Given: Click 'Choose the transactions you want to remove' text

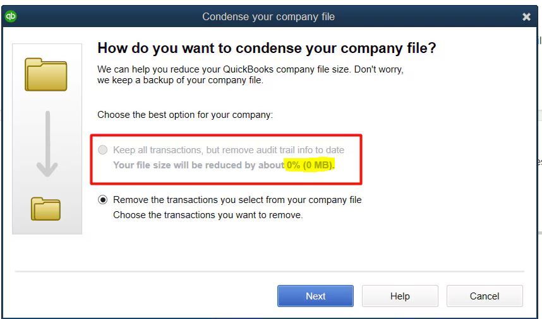Looking at the screenshot, I should coord(208,215).
